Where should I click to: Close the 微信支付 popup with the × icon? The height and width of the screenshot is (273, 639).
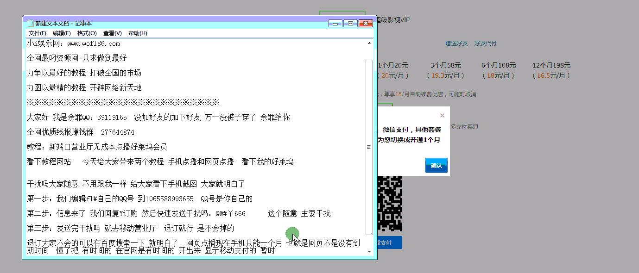(x=442, y=115)
